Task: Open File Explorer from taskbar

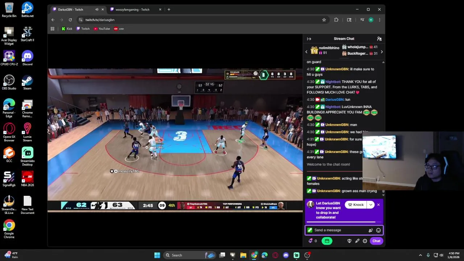Action: pyautogui.click(x=243, y=255)
